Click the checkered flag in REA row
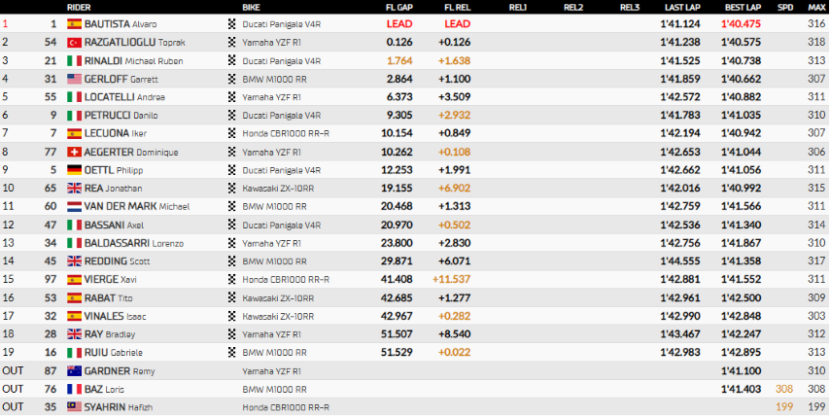This screenshot has height=417, width=830. [x=231, y=189]
